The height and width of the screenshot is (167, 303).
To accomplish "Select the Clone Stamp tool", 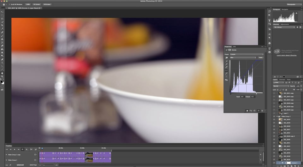I will click(2, 39).
